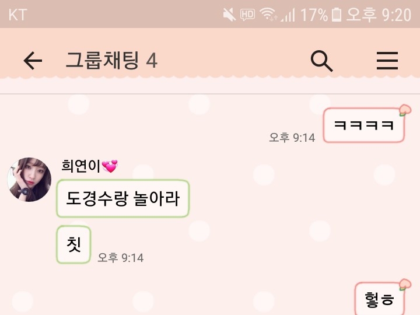420x315 pixels.
Task: Select the ㅋㅋㅋㅋ message bubble
Action: [364, 125]
